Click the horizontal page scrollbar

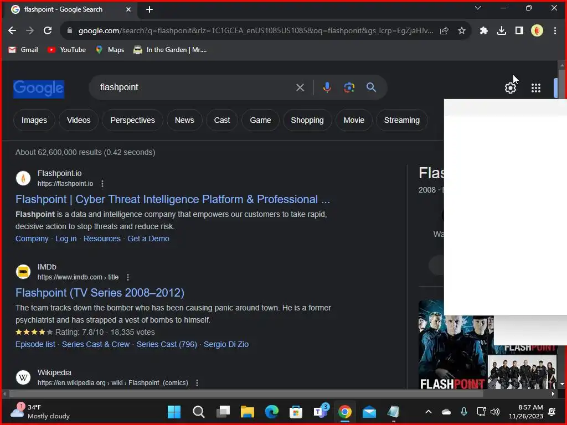(x=246, y=393)
